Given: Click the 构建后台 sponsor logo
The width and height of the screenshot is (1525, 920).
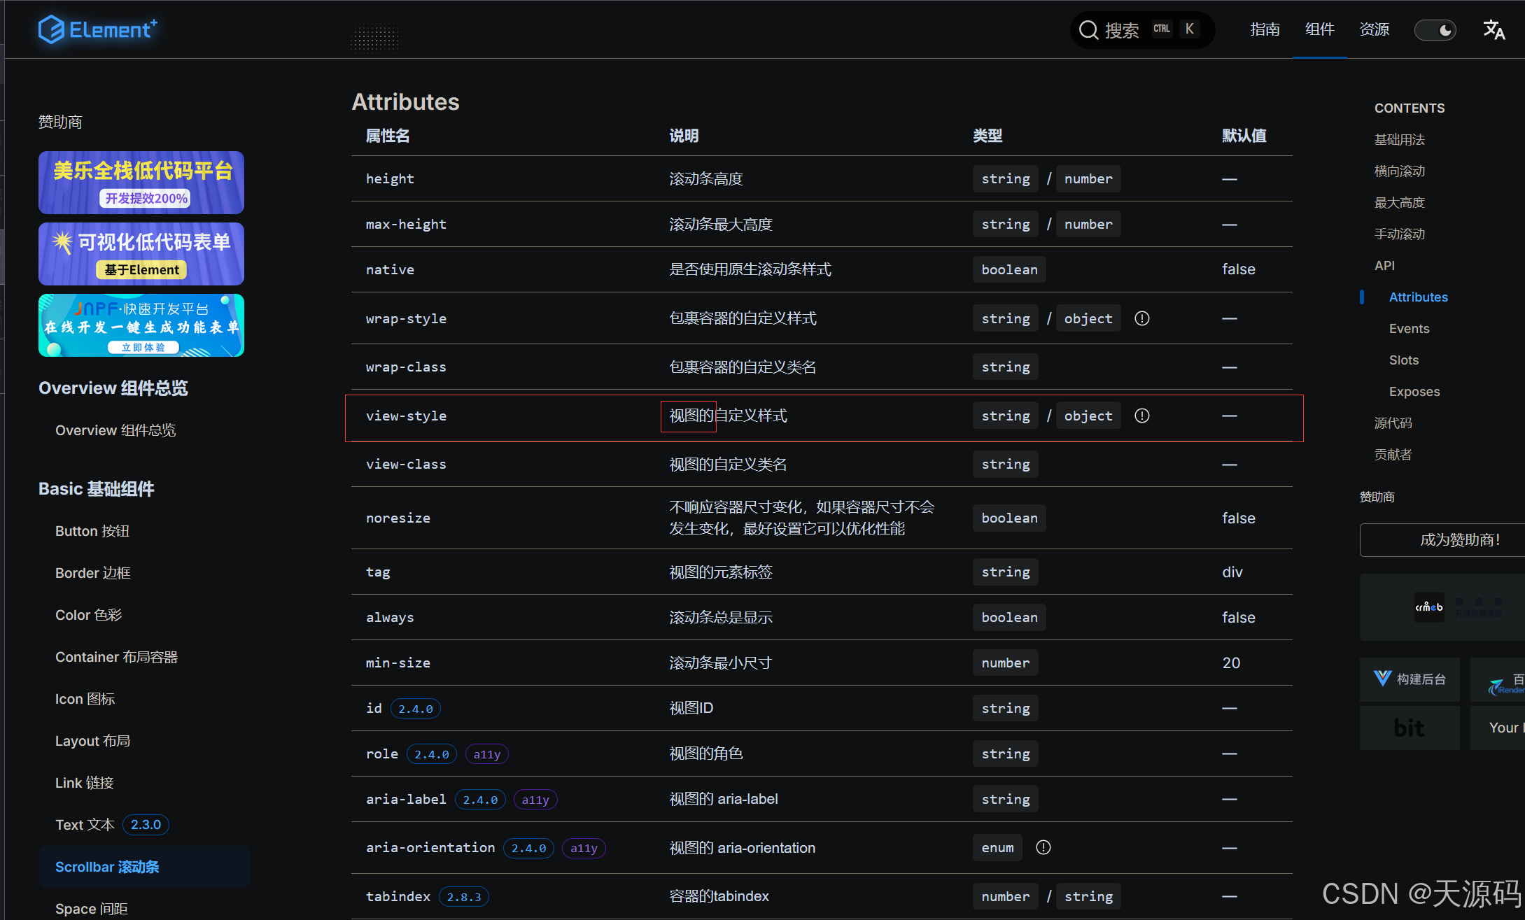Looking at the screenshot, I should click(1410, 679).
